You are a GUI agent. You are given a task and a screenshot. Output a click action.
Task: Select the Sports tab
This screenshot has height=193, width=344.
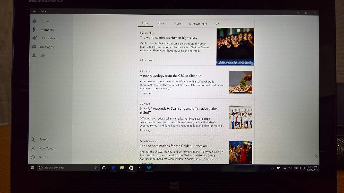177,24
